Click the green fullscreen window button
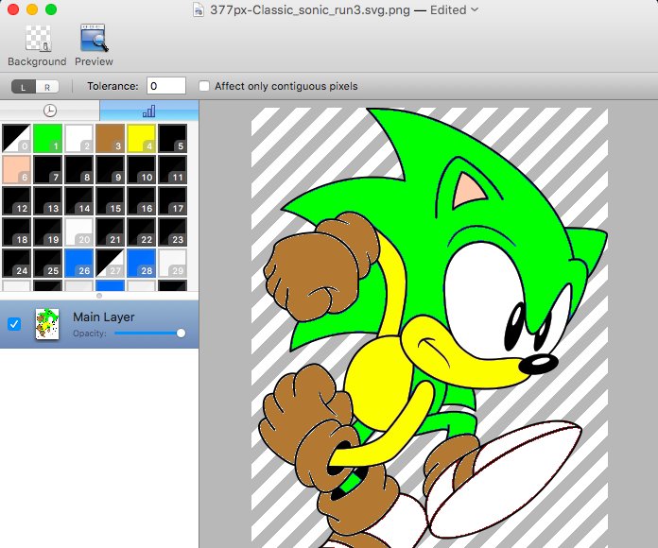This screenshot has width=658, height=548. pyautogui.click(x=51, y=9)
